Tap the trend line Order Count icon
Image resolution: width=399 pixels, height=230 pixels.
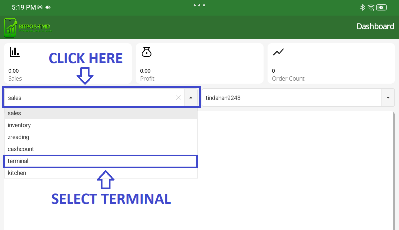(x=278, y=52)
